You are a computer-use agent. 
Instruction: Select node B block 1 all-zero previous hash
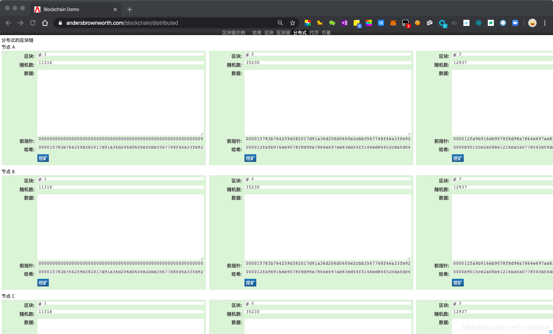[121, 264]
